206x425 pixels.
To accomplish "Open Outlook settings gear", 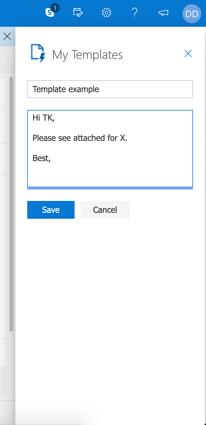I will (107, 12).
